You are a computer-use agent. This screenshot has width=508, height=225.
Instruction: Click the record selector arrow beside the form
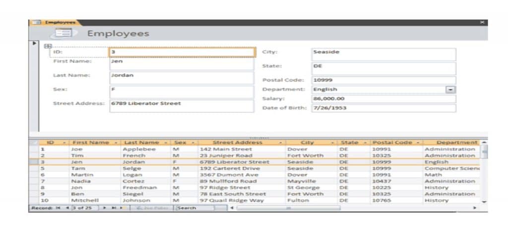tap(35, 44)
